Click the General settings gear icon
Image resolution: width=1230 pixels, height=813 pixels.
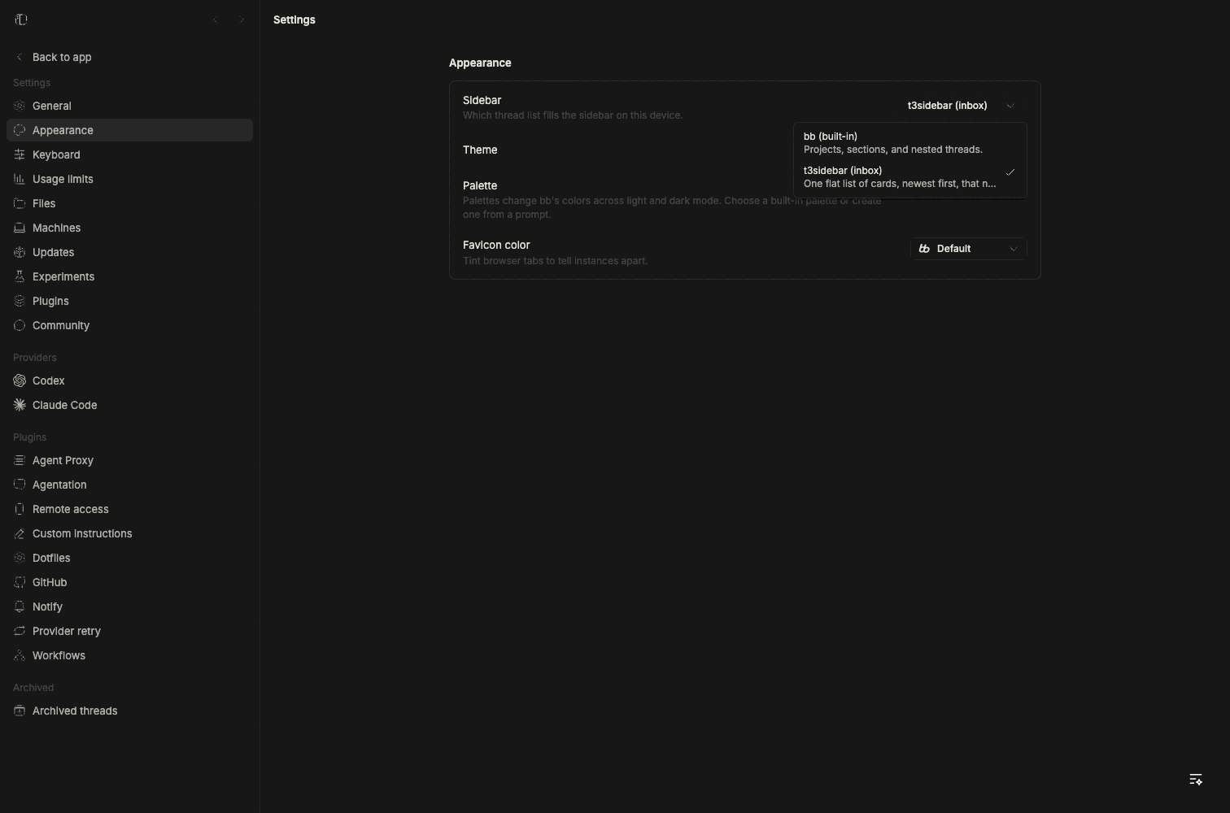coord(20,106)
